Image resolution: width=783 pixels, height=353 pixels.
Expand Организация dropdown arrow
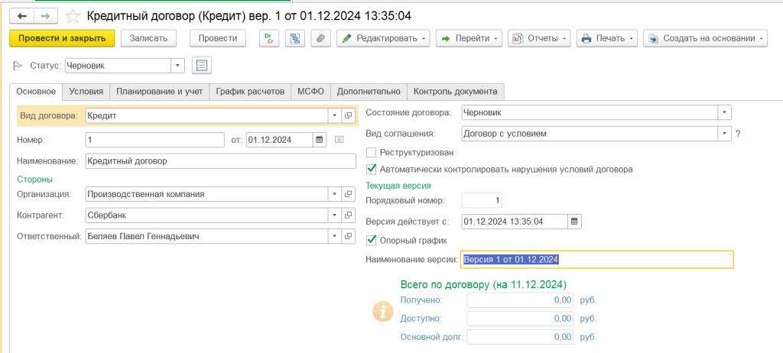coord(335,194)
